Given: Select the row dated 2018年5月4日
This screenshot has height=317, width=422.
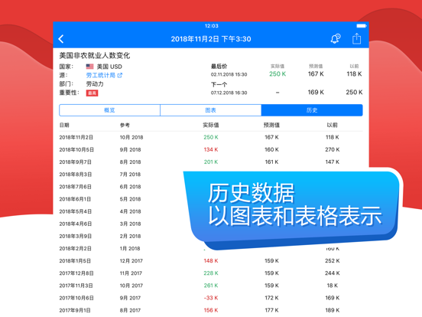Looking at the screenshot, I should pyautogui.click(x=211, y=211).
